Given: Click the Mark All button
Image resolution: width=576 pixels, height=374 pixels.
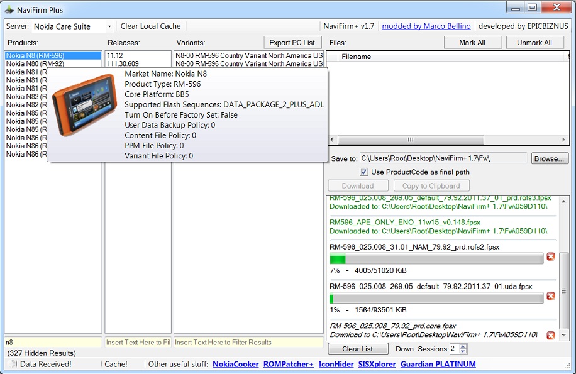Looking at the screenshot, I should (x=472, y=43).
